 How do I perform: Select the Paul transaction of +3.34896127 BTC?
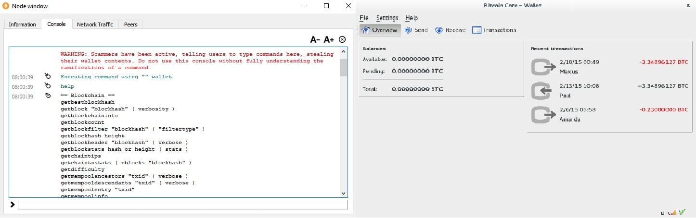point(609,91)
